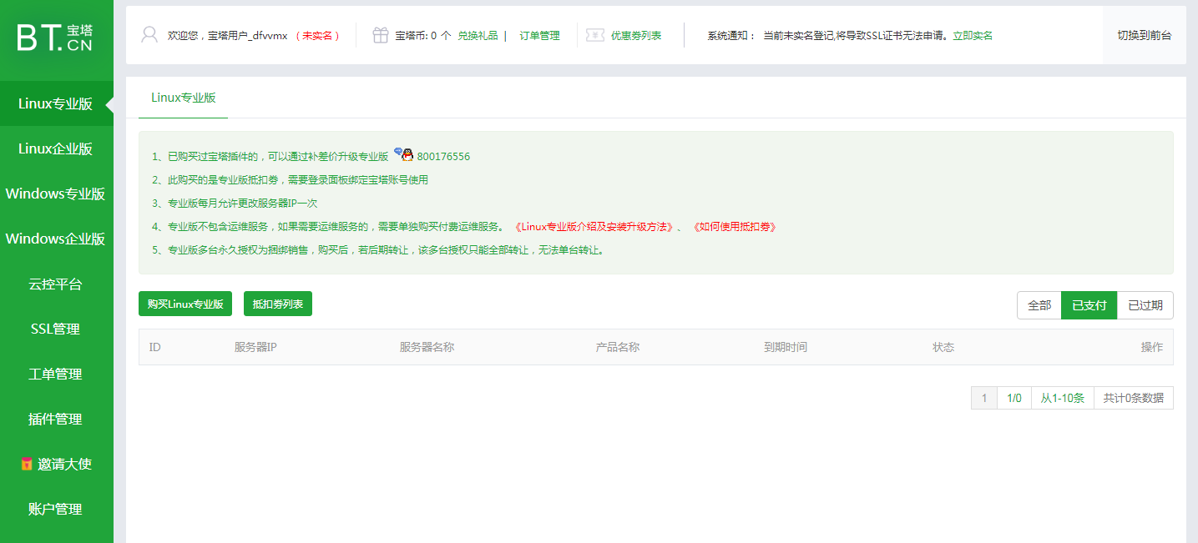The height and width of the screenshot is (543, 1198).
Task: Open 订单管理 link
Action: [x=539, y=36]
